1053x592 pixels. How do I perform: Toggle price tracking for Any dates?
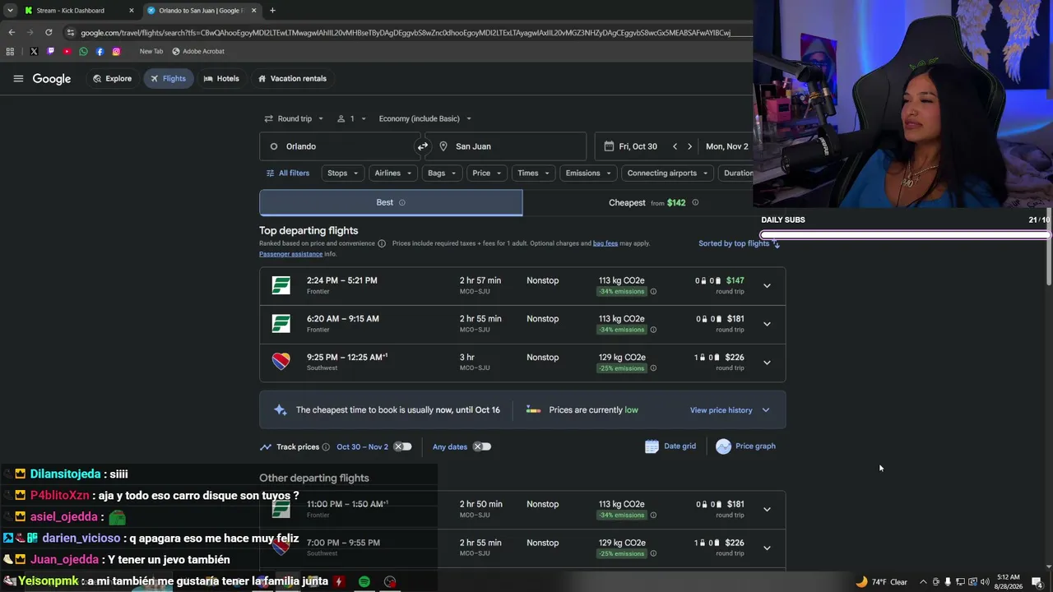[x=482, y=446]
